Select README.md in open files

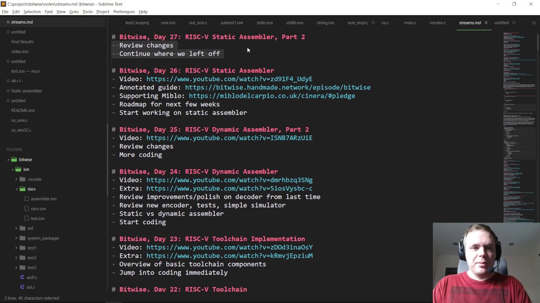click(23, 110)
